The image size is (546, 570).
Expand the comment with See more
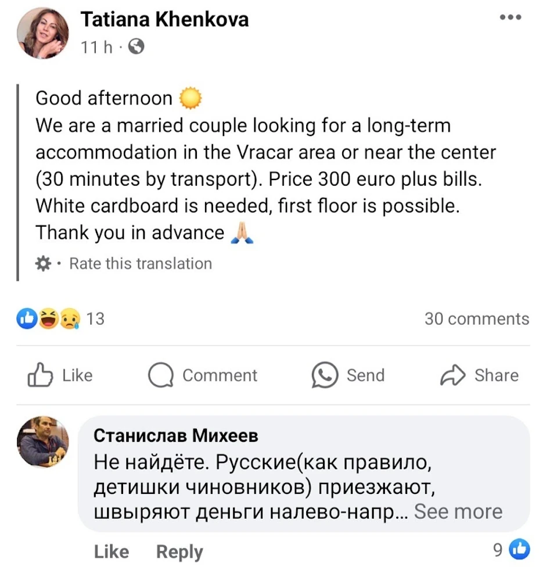point(458,512)
